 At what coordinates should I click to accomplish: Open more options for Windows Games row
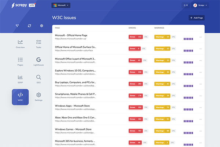(x=201, y=131)
